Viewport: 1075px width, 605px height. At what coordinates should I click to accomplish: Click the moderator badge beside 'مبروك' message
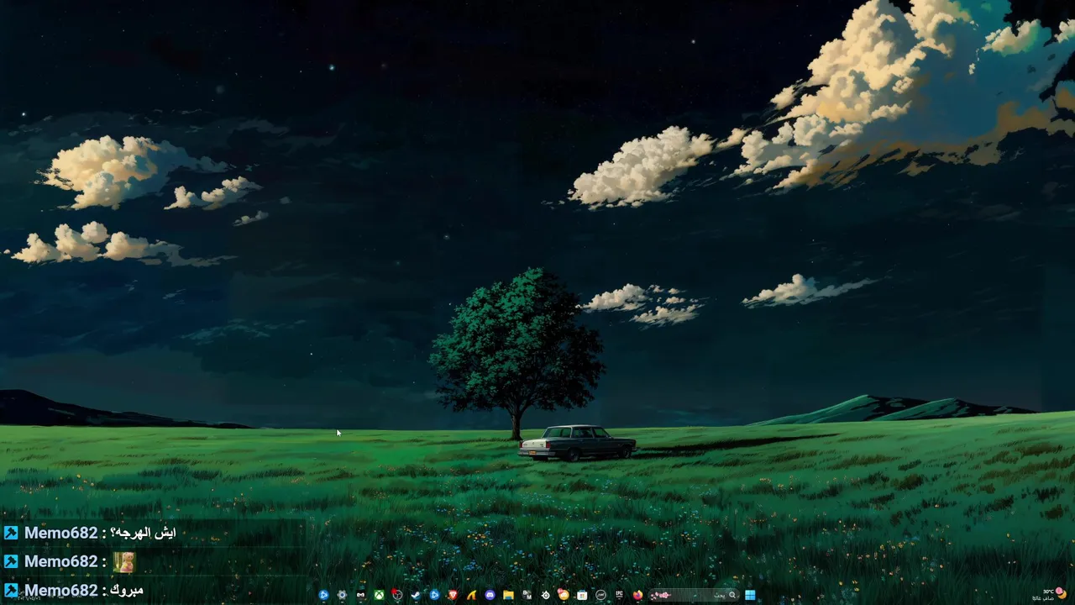(x=11, y=590)
